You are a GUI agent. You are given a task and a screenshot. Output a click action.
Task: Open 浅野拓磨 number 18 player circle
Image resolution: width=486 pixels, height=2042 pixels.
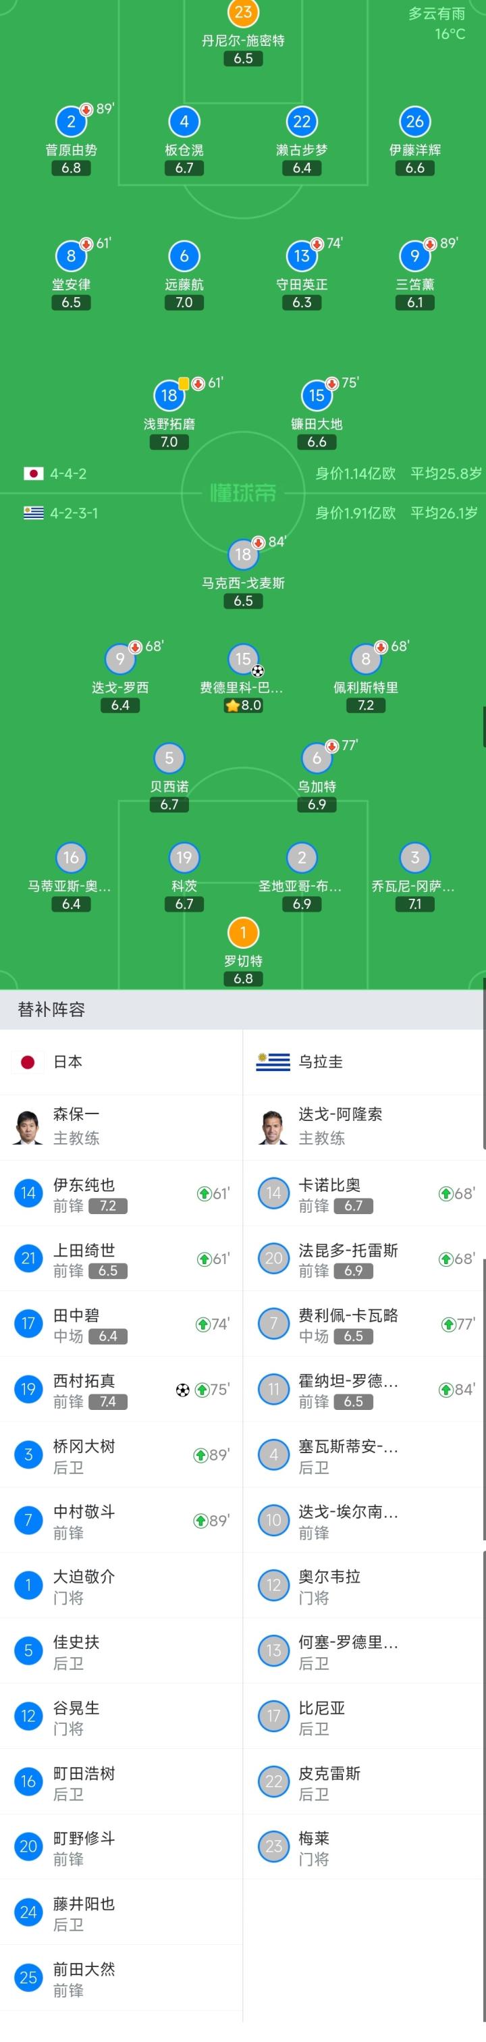[169, 396]
